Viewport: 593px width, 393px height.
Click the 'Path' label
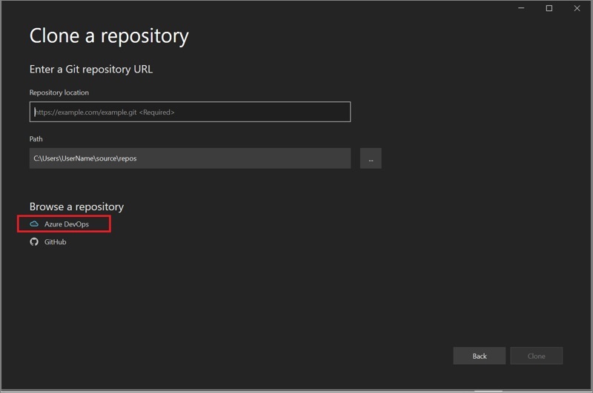36,139
